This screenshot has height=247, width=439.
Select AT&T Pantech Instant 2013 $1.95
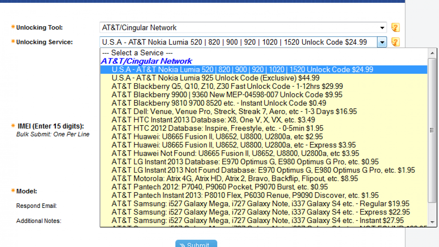[x=264, y=195]
